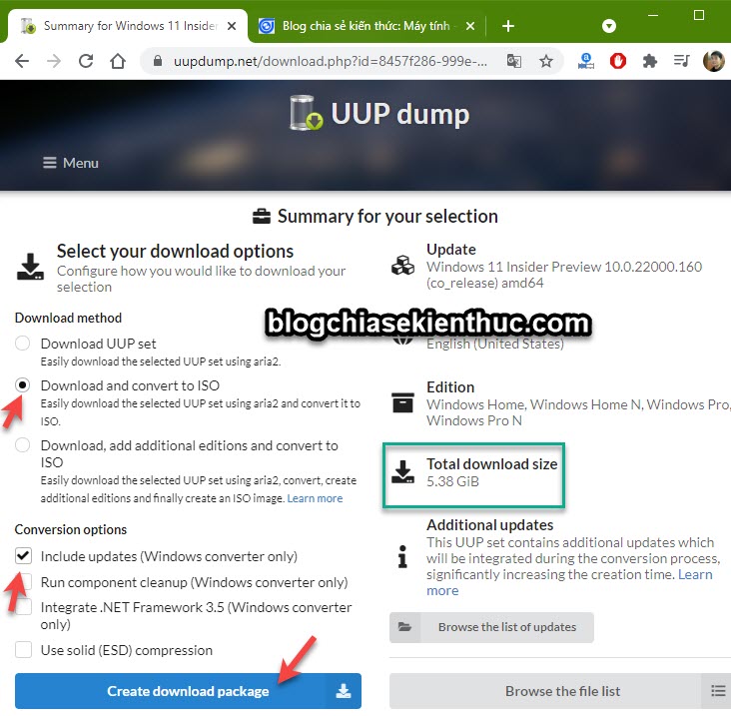This screenshot has height=716, width=731.
Task: Bookmark this page with the star
Action: tap(546, 61)
